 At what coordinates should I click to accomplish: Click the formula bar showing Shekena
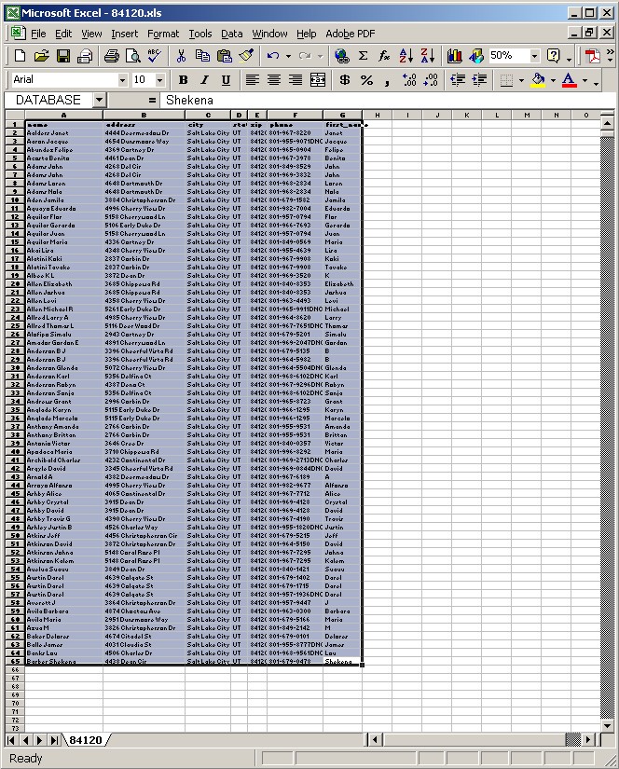(x=388, y=101)
